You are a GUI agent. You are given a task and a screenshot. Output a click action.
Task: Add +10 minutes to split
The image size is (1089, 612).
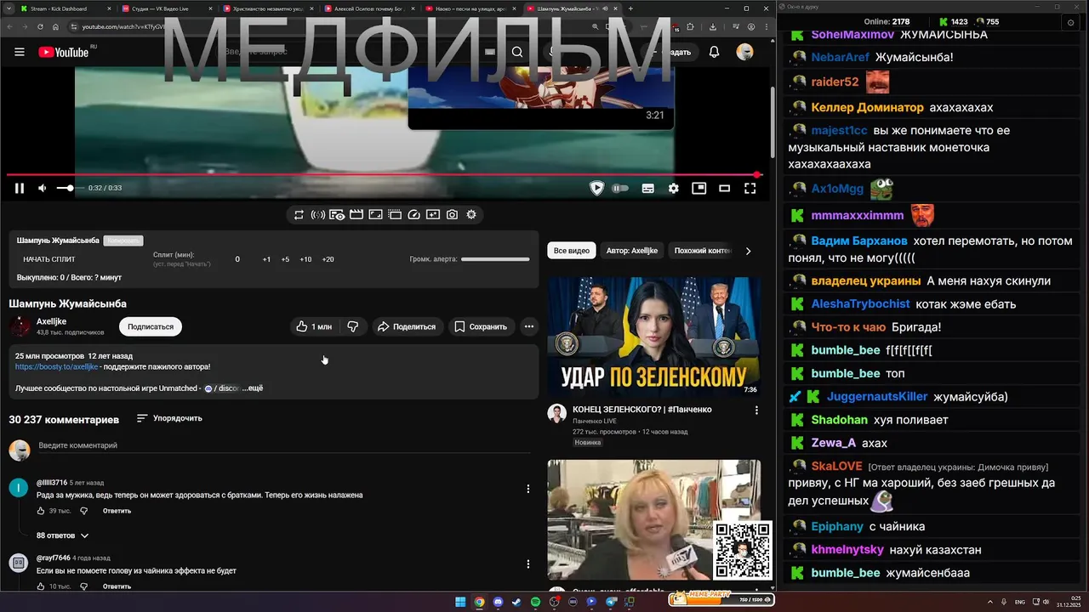pyautogui.click(x=305, y=259)
